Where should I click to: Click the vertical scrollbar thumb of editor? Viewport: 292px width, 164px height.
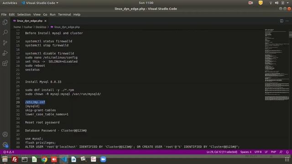[x=291, y=35]
